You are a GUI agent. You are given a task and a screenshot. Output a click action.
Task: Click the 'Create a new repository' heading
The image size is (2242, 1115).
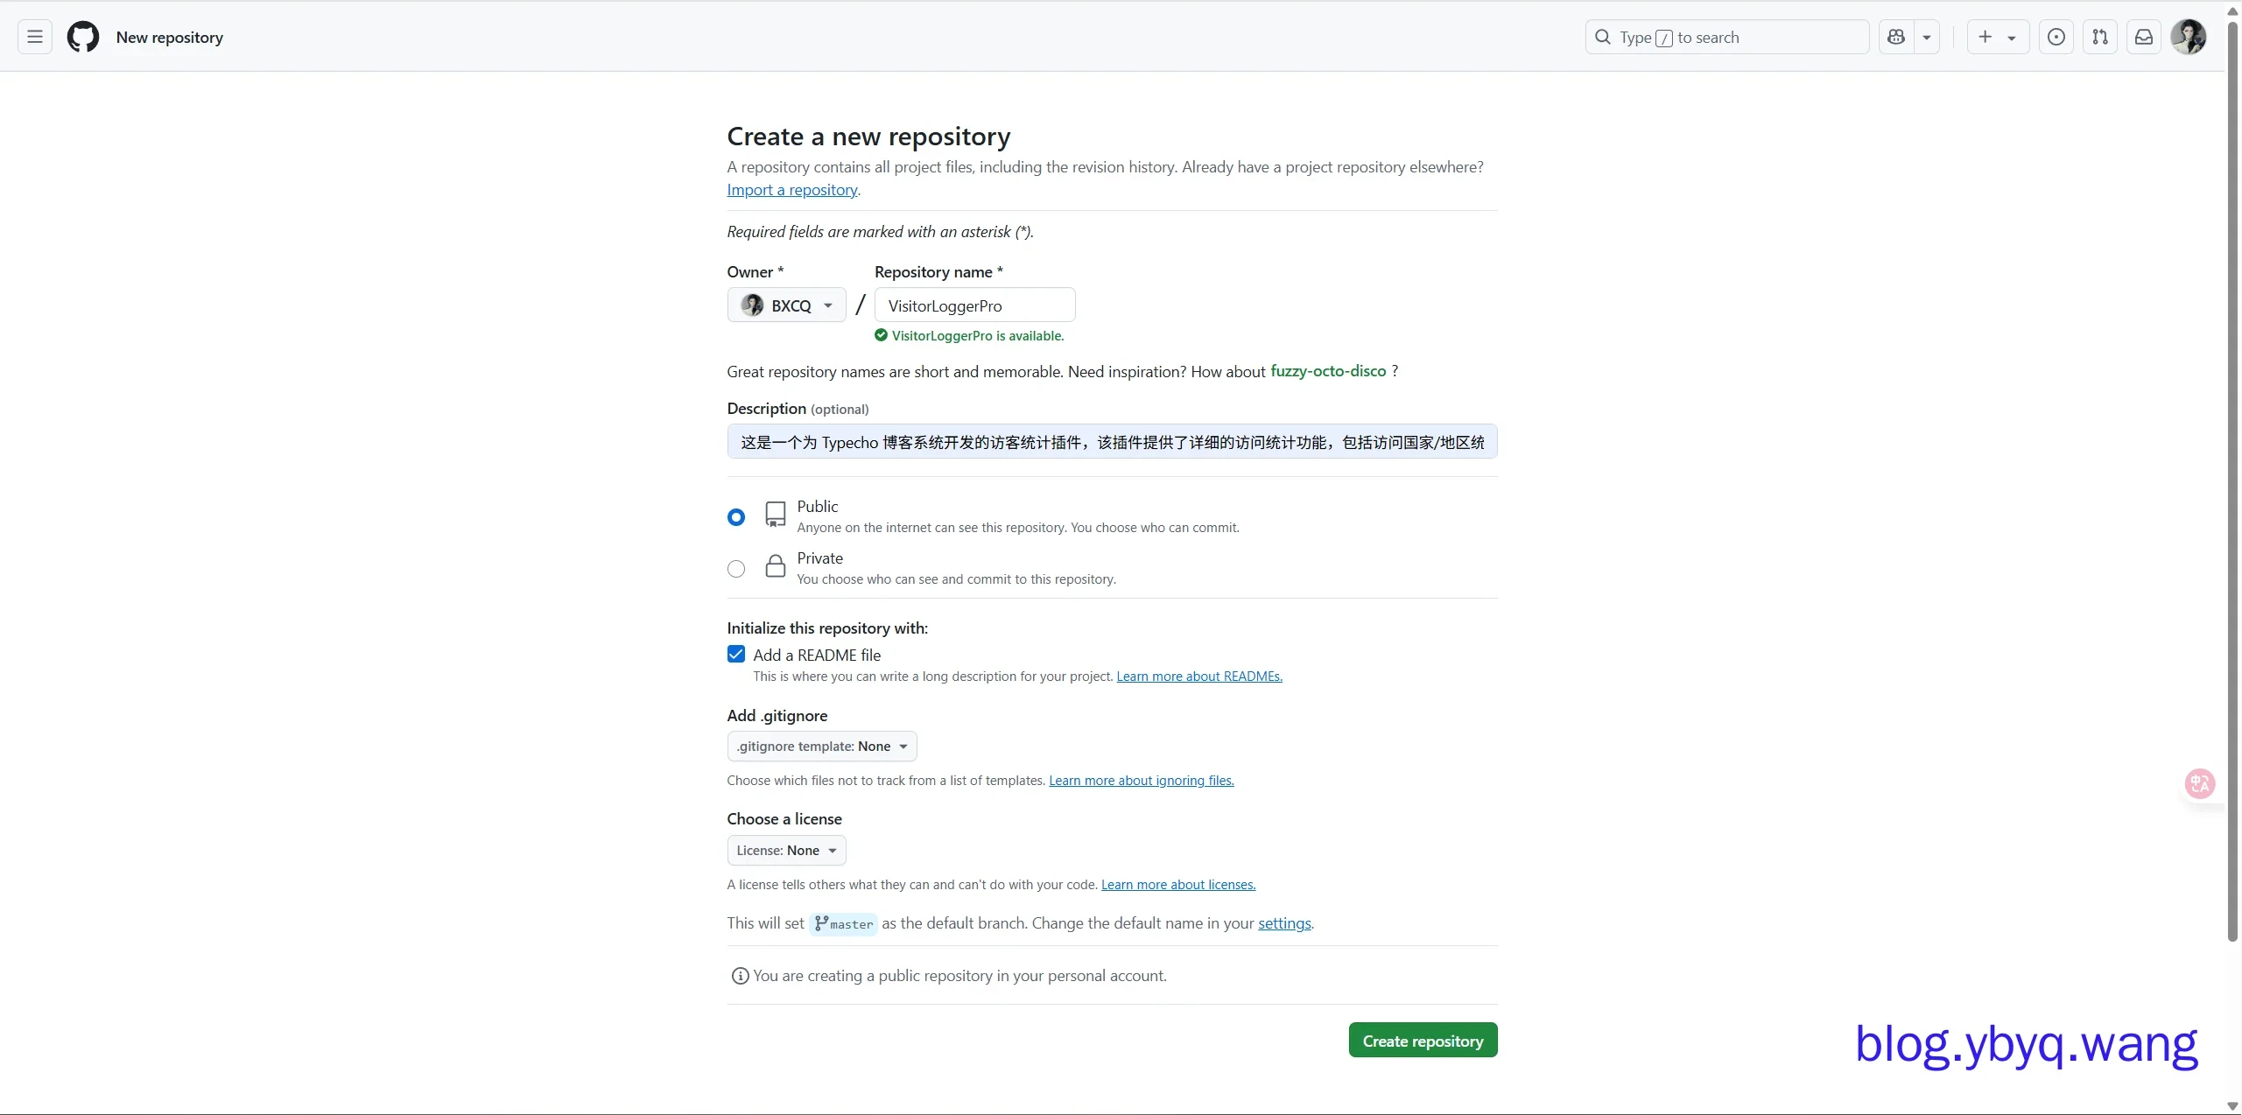[x=868, y=137]
